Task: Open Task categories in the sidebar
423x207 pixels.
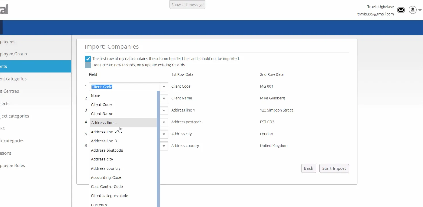Action: click(x=36, y=141)
